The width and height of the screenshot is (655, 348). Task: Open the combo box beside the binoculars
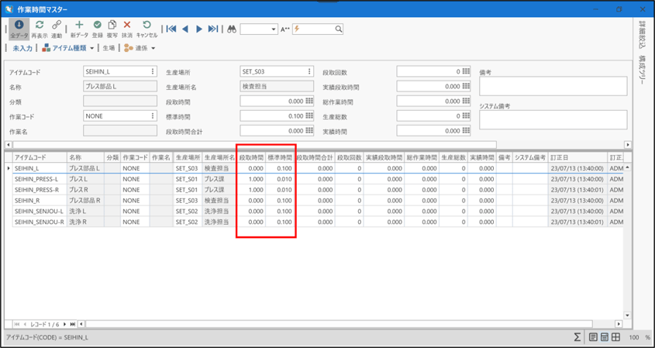click(x=259, y=29)
